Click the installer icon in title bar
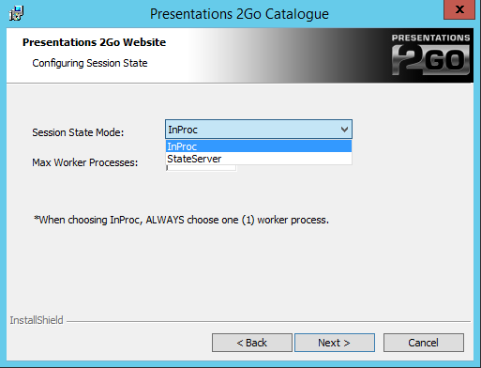 (x=16, y=13)
